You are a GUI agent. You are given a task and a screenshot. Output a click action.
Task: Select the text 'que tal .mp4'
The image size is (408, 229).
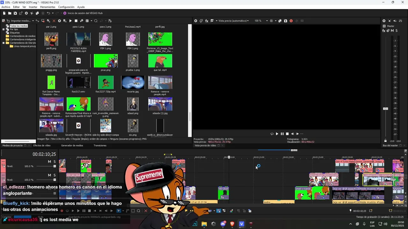point(160,70)
